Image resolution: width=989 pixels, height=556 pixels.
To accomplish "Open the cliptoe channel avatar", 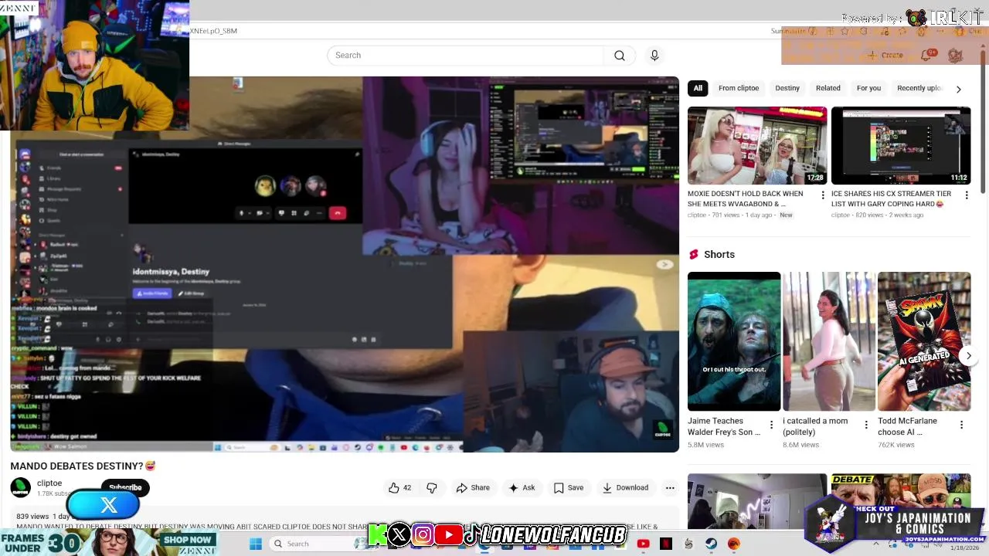I will coord(21,487).
